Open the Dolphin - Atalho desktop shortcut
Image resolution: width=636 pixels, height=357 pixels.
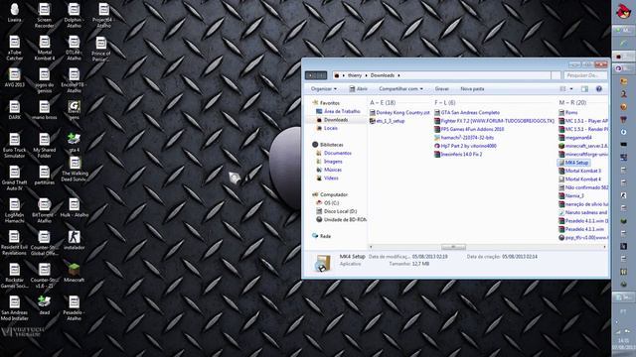pos(74,16)
